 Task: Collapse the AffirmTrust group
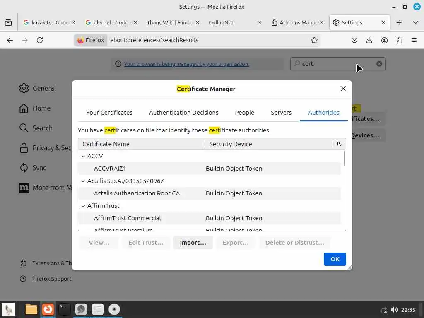click(83, 206)
